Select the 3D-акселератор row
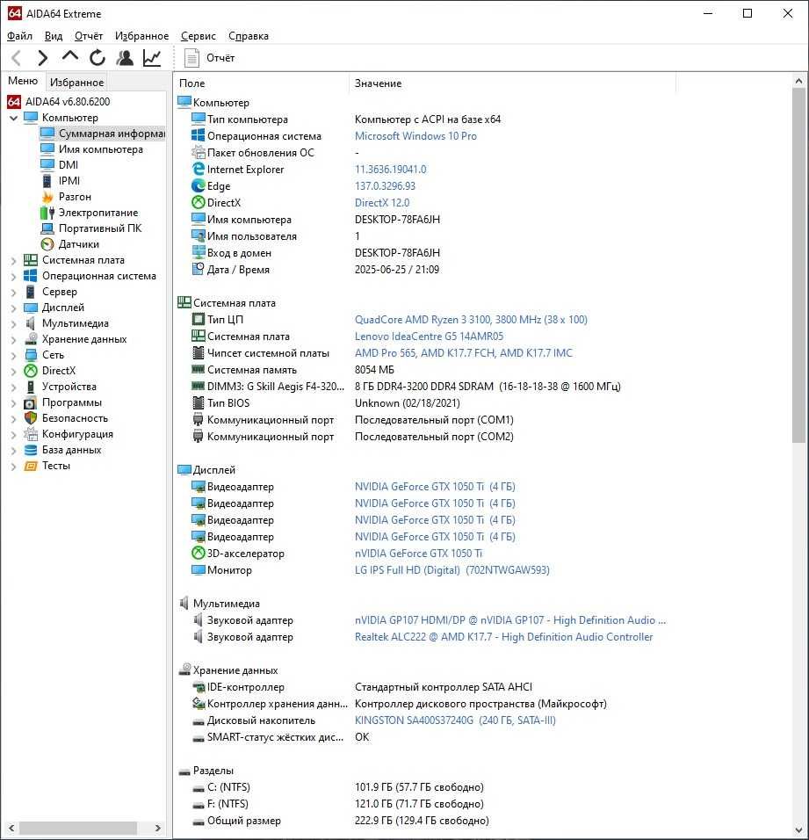809x840 pixels. pyautogui.click(x=336, y=554)
